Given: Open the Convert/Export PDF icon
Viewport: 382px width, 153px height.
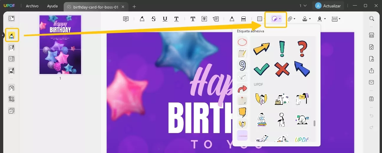Looking at the screenshot, I should pyautogui.click(x=372, y=47).
